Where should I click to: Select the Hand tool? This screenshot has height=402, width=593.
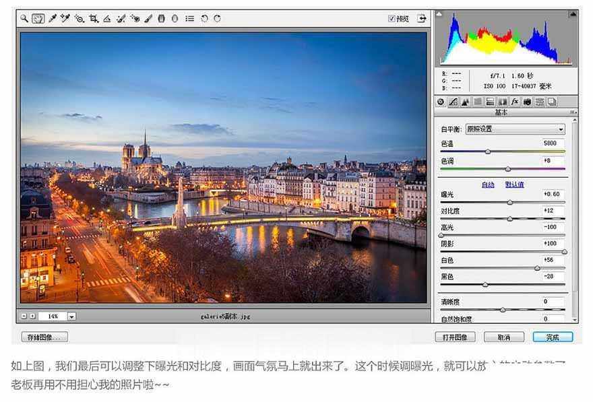38,18
